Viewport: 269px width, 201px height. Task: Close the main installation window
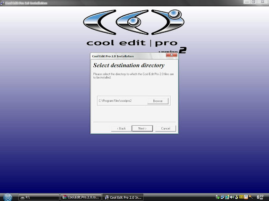(262, 2)
